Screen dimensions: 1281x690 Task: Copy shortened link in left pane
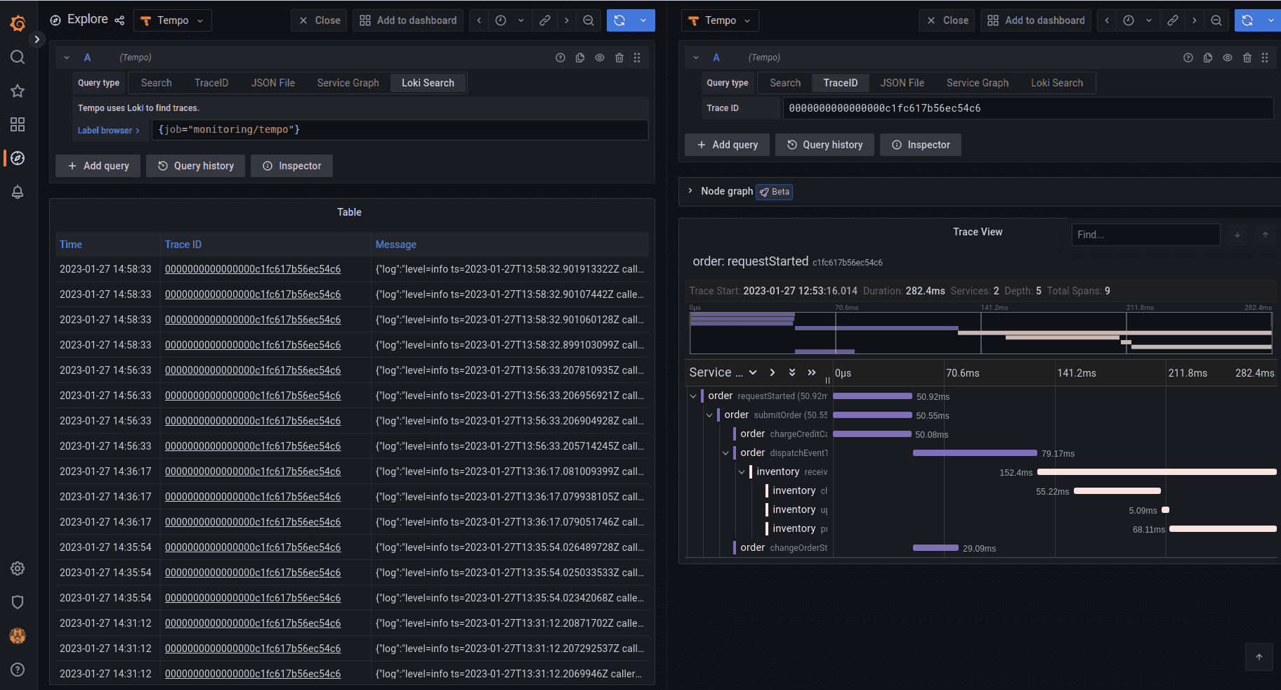click(545, 20)
